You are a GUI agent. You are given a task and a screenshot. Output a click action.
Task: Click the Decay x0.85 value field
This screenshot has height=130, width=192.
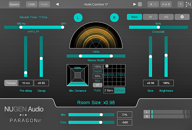coord(41,83)
